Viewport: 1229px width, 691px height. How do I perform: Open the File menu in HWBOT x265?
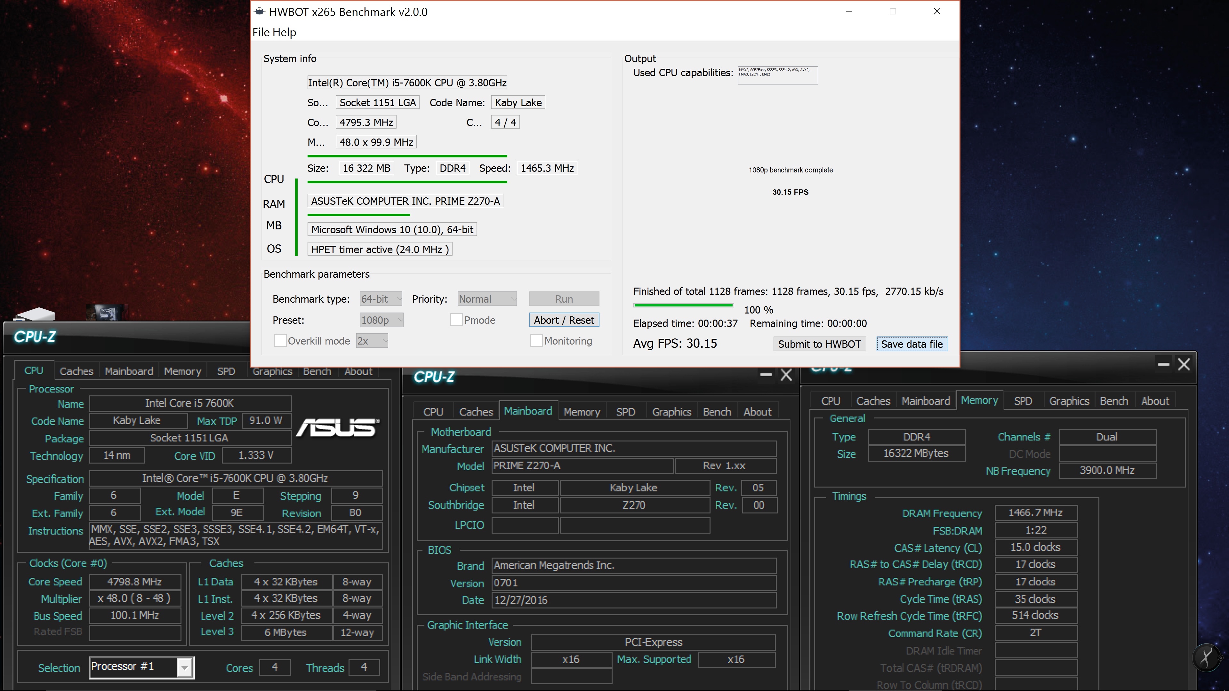tap(261, 32)
